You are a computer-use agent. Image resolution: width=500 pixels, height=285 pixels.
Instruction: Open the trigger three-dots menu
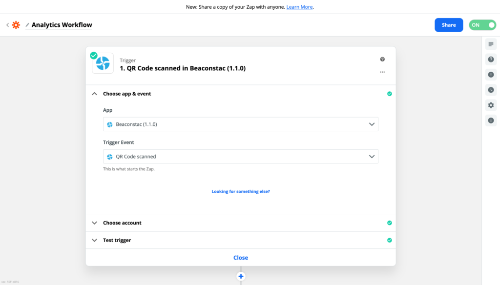382,72
